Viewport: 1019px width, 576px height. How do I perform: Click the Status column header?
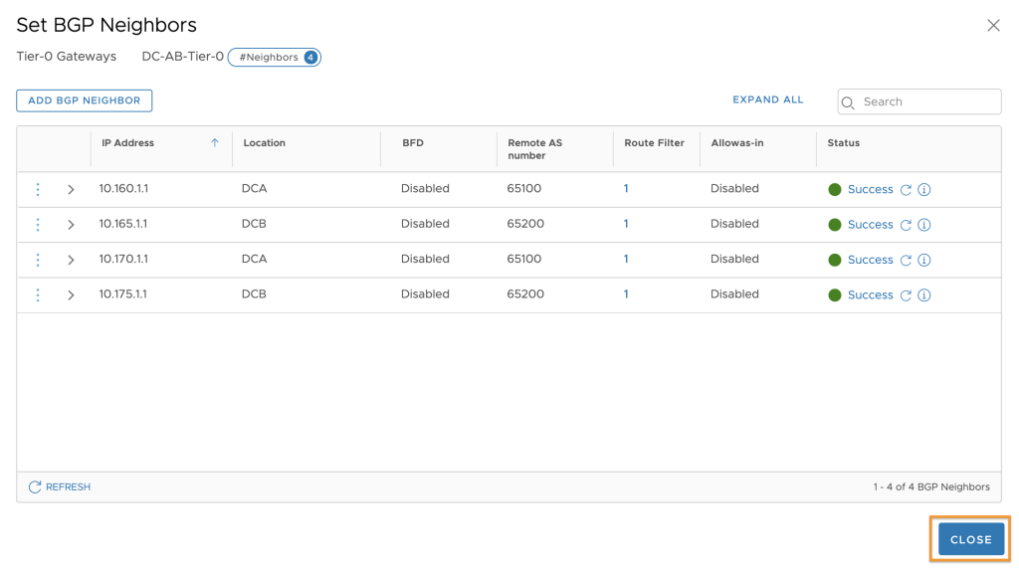[x=844, y=143]
